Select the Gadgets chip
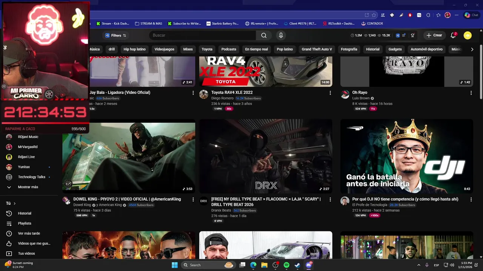Screen dimensions: 483x271 [395, 49]
